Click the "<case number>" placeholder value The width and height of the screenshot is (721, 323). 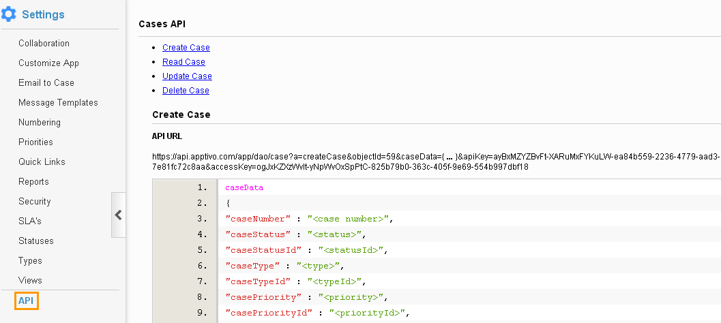pos(348,219)
